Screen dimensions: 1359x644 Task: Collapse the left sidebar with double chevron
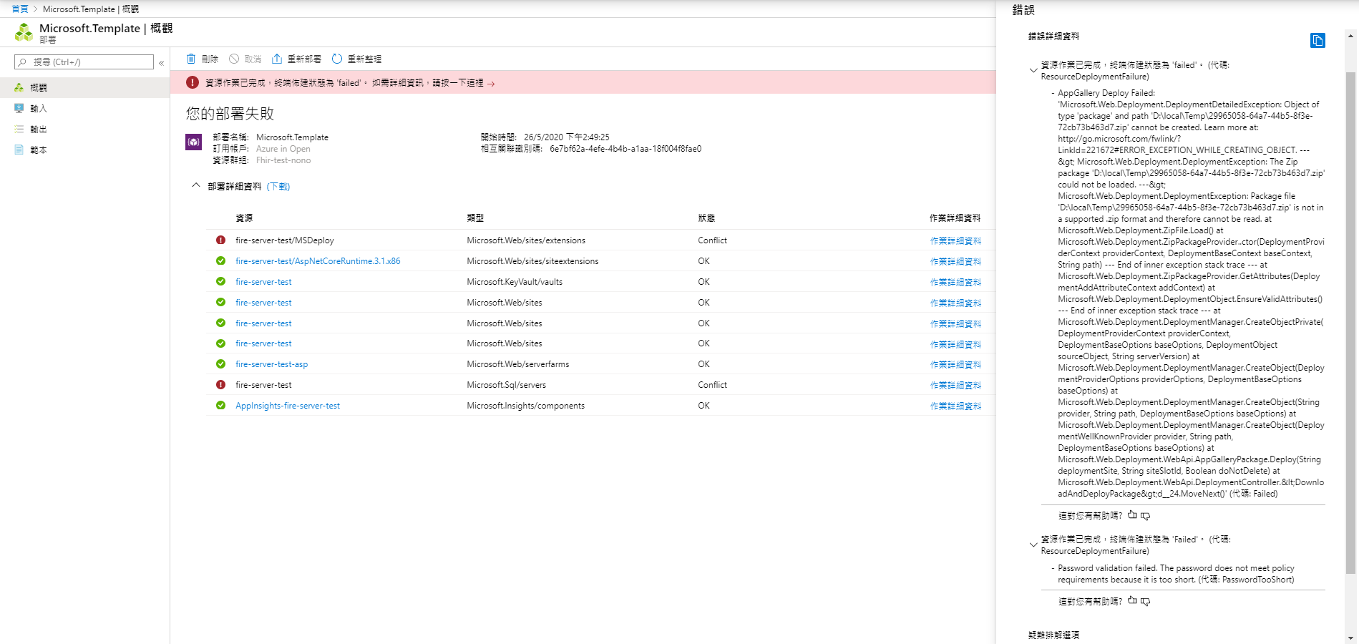point(162,63)
